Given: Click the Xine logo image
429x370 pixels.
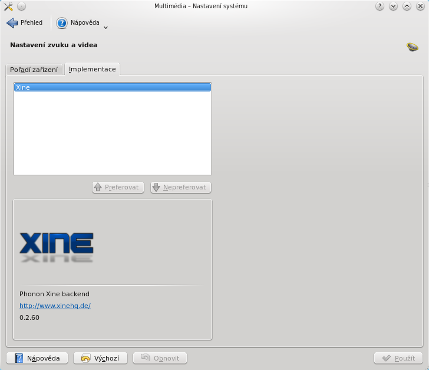Looking at the screenshot, I should pyautogui.click(x=57, y=247).
